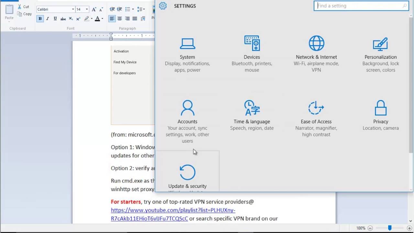Apply text highlight color in WordPad
Image resolution: width=414 pixels, height=233 pixels.
coord(86,19)
